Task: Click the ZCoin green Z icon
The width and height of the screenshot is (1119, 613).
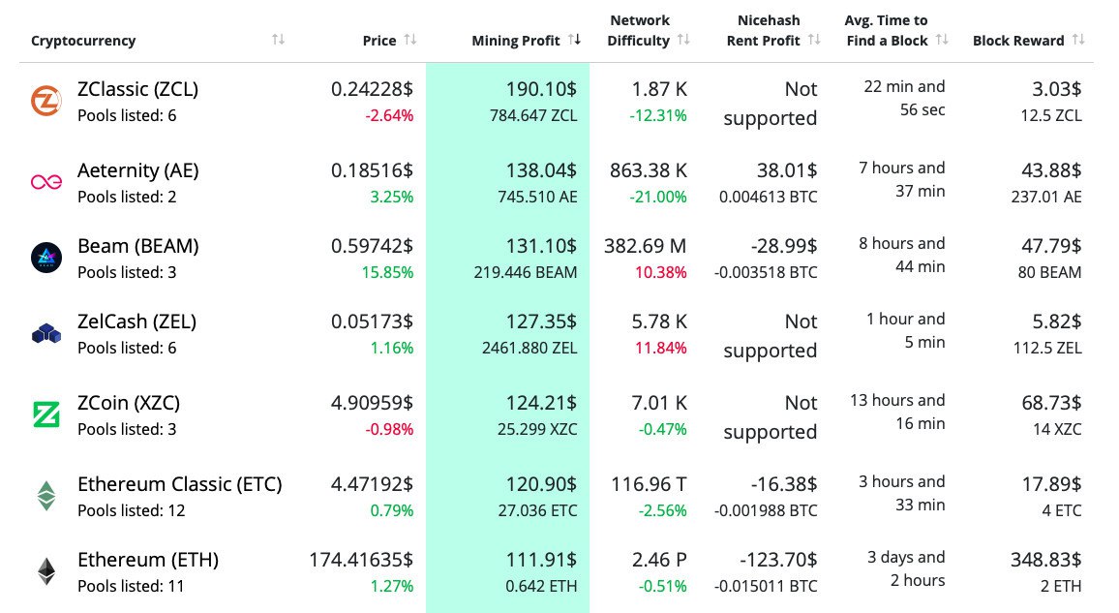Action: click(45, 414)
